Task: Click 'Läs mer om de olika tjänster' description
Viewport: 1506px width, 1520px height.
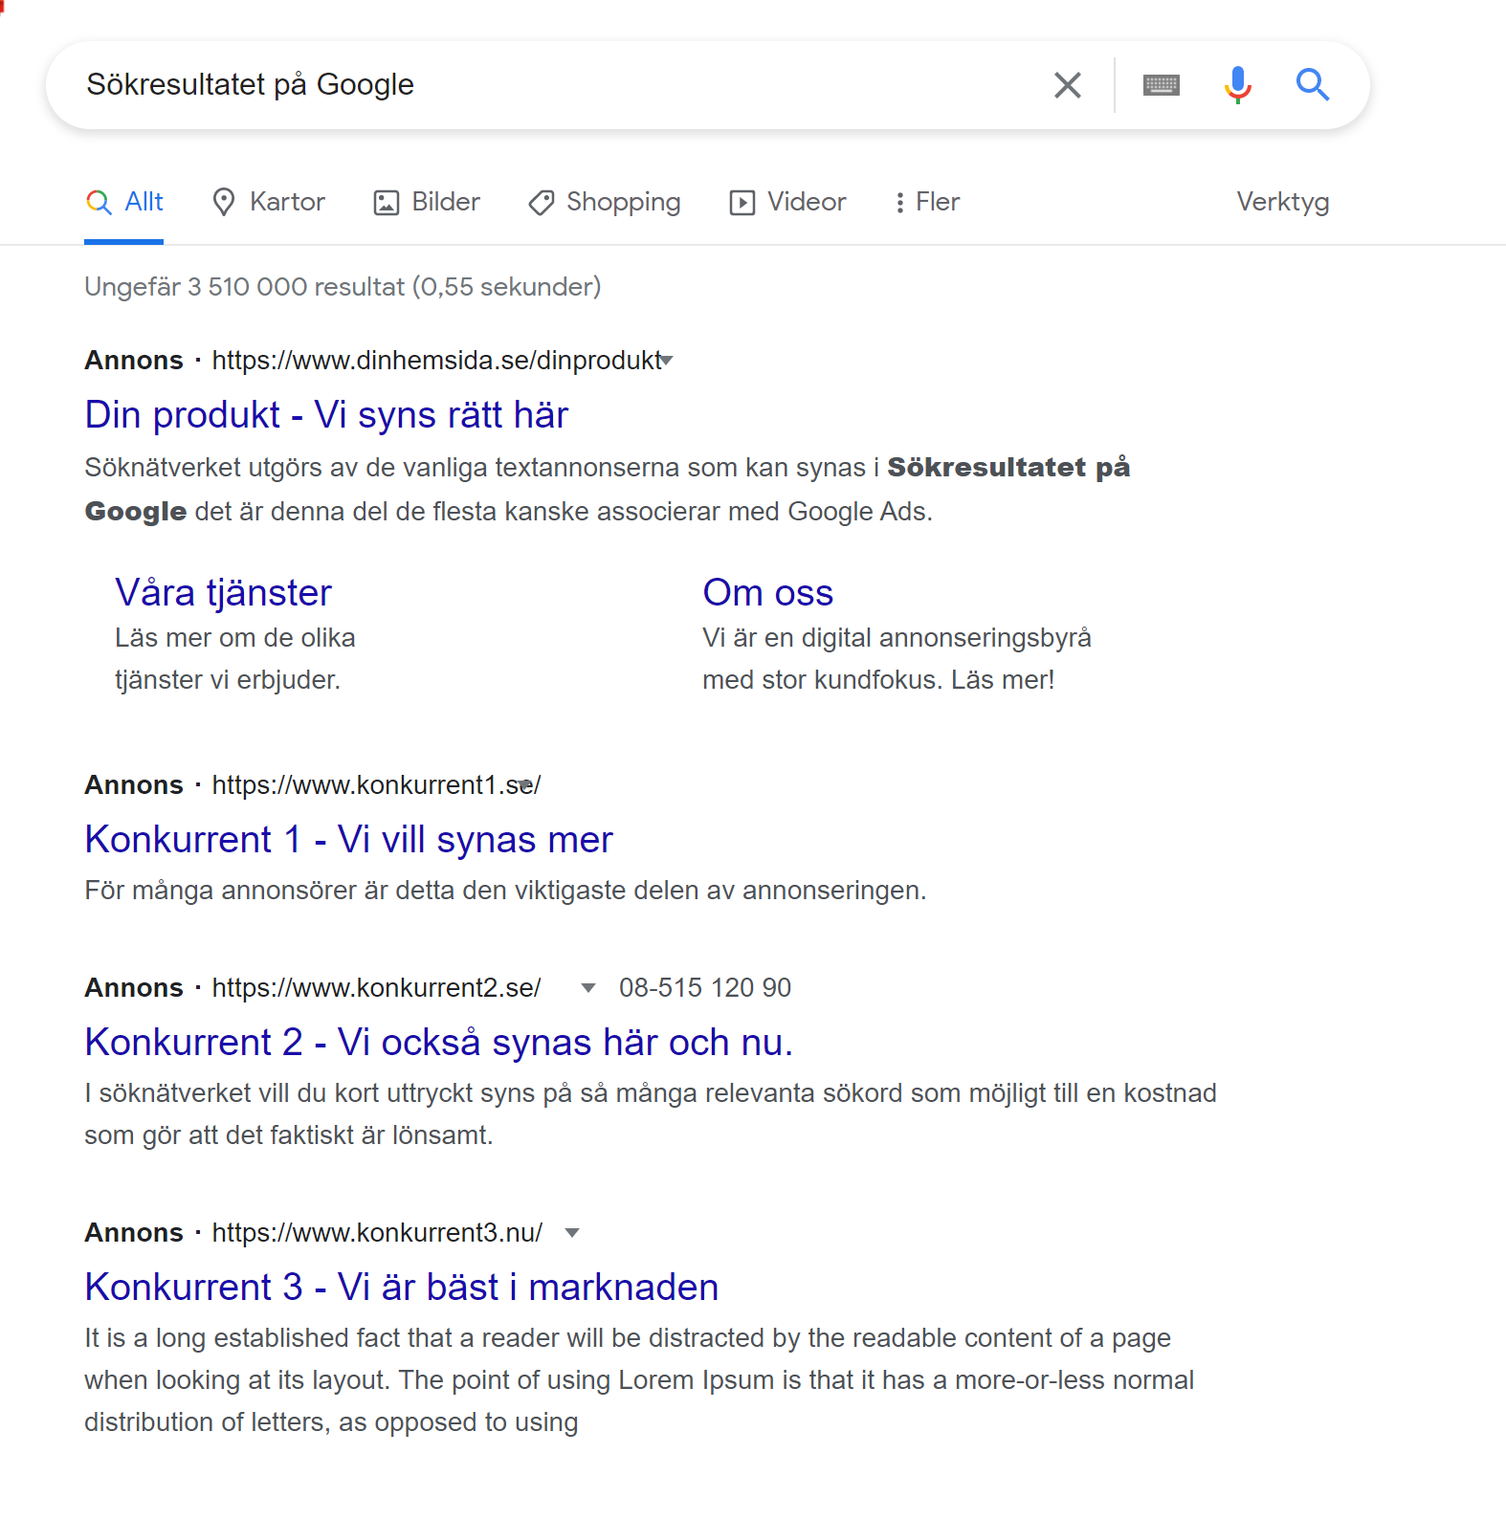Action: coord(234,659)
